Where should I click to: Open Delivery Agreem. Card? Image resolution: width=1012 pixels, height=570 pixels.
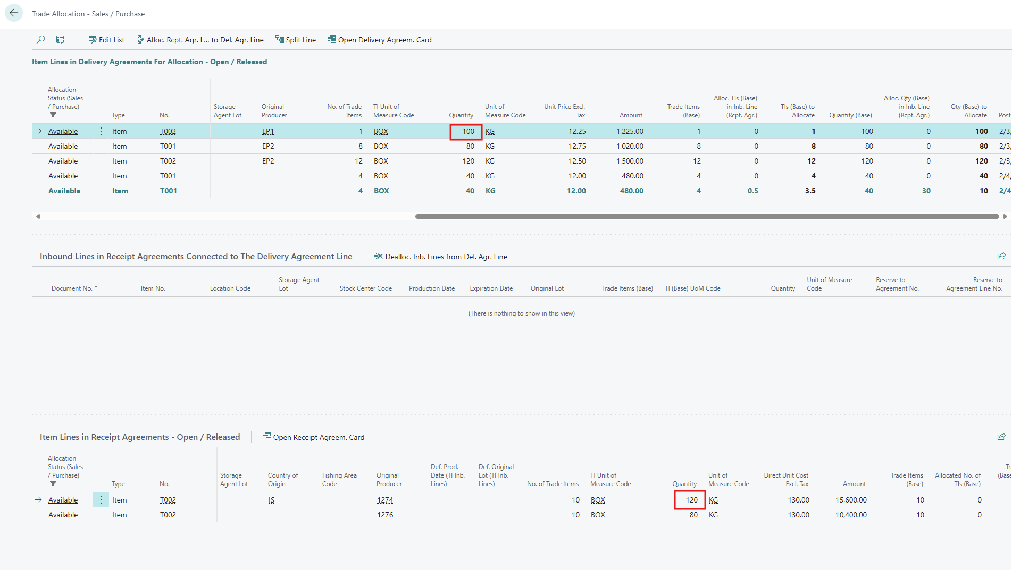[379, 40]
